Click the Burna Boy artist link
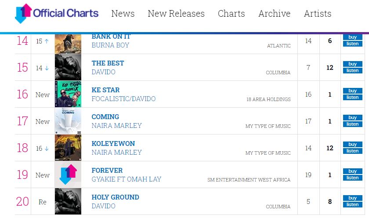Image resolution: width=369 pixels, height=218 pixels. point(110,45)
